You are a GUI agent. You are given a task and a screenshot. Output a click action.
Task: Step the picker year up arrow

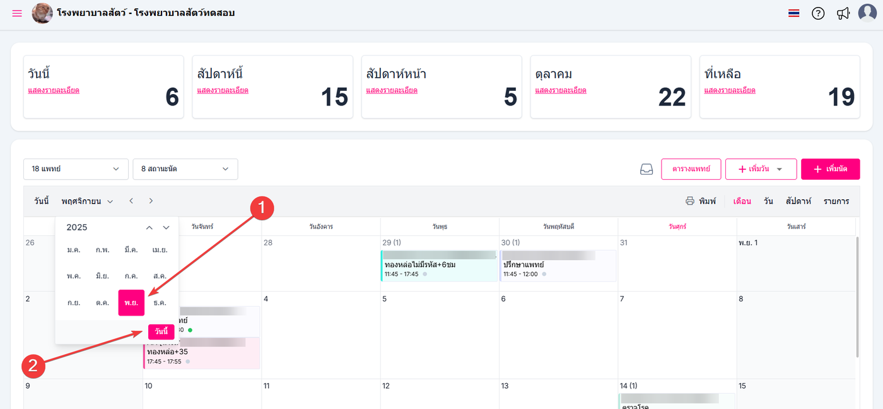pyautogui.click(x=149, y=228)
